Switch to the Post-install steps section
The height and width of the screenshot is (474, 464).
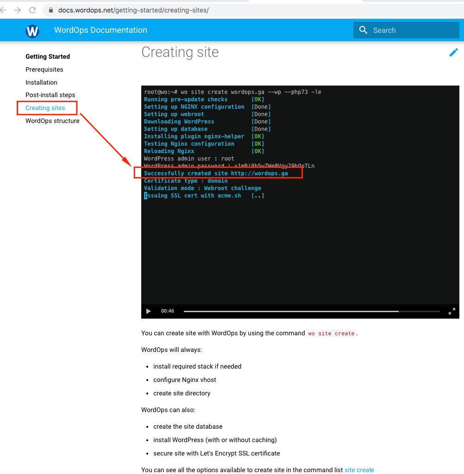[50, 95]
